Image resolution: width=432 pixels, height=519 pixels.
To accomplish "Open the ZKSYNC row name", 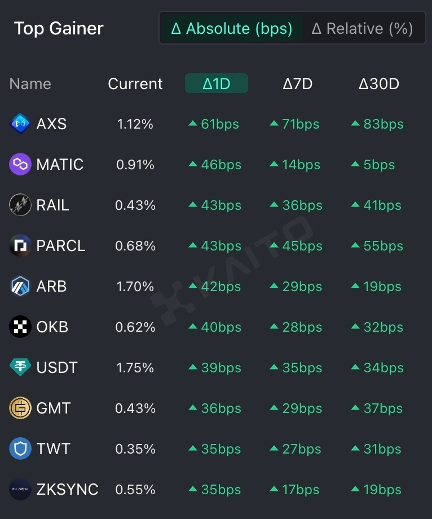I will tap(67, 489).
